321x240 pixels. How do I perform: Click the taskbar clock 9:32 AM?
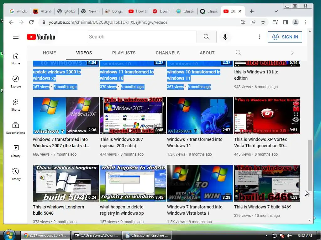(305, 236)
